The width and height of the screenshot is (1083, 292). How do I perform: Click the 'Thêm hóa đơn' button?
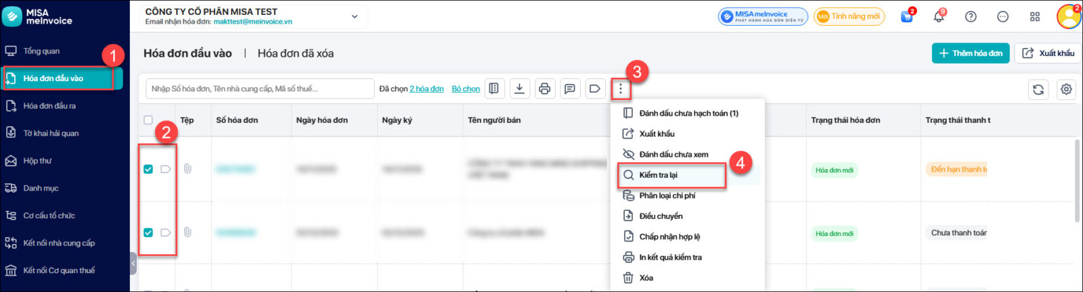(x=970, y=53)
